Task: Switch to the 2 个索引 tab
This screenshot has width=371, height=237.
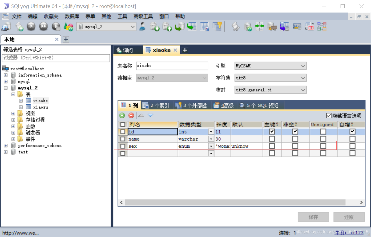Action: click(x=156, y=106)
